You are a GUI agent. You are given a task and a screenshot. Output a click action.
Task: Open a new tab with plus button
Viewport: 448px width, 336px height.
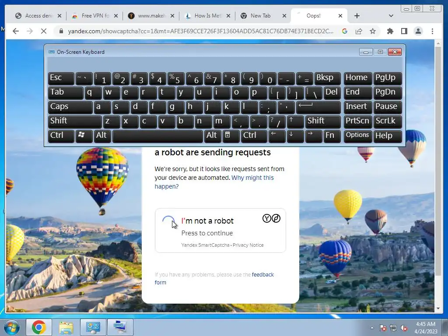(357, 16)
